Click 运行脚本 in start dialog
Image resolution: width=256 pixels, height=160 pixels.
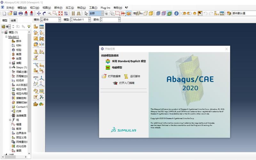point(135,76)
